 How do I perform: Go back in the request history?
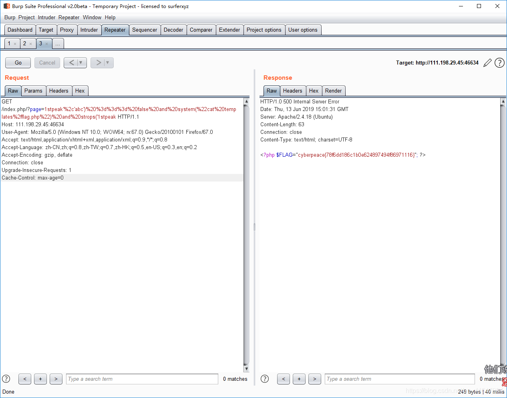(x=71, y=63)
